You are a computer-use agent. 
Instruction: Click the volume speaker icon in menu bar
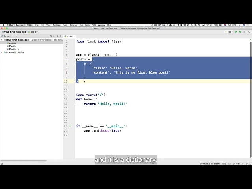click(211, 25)
